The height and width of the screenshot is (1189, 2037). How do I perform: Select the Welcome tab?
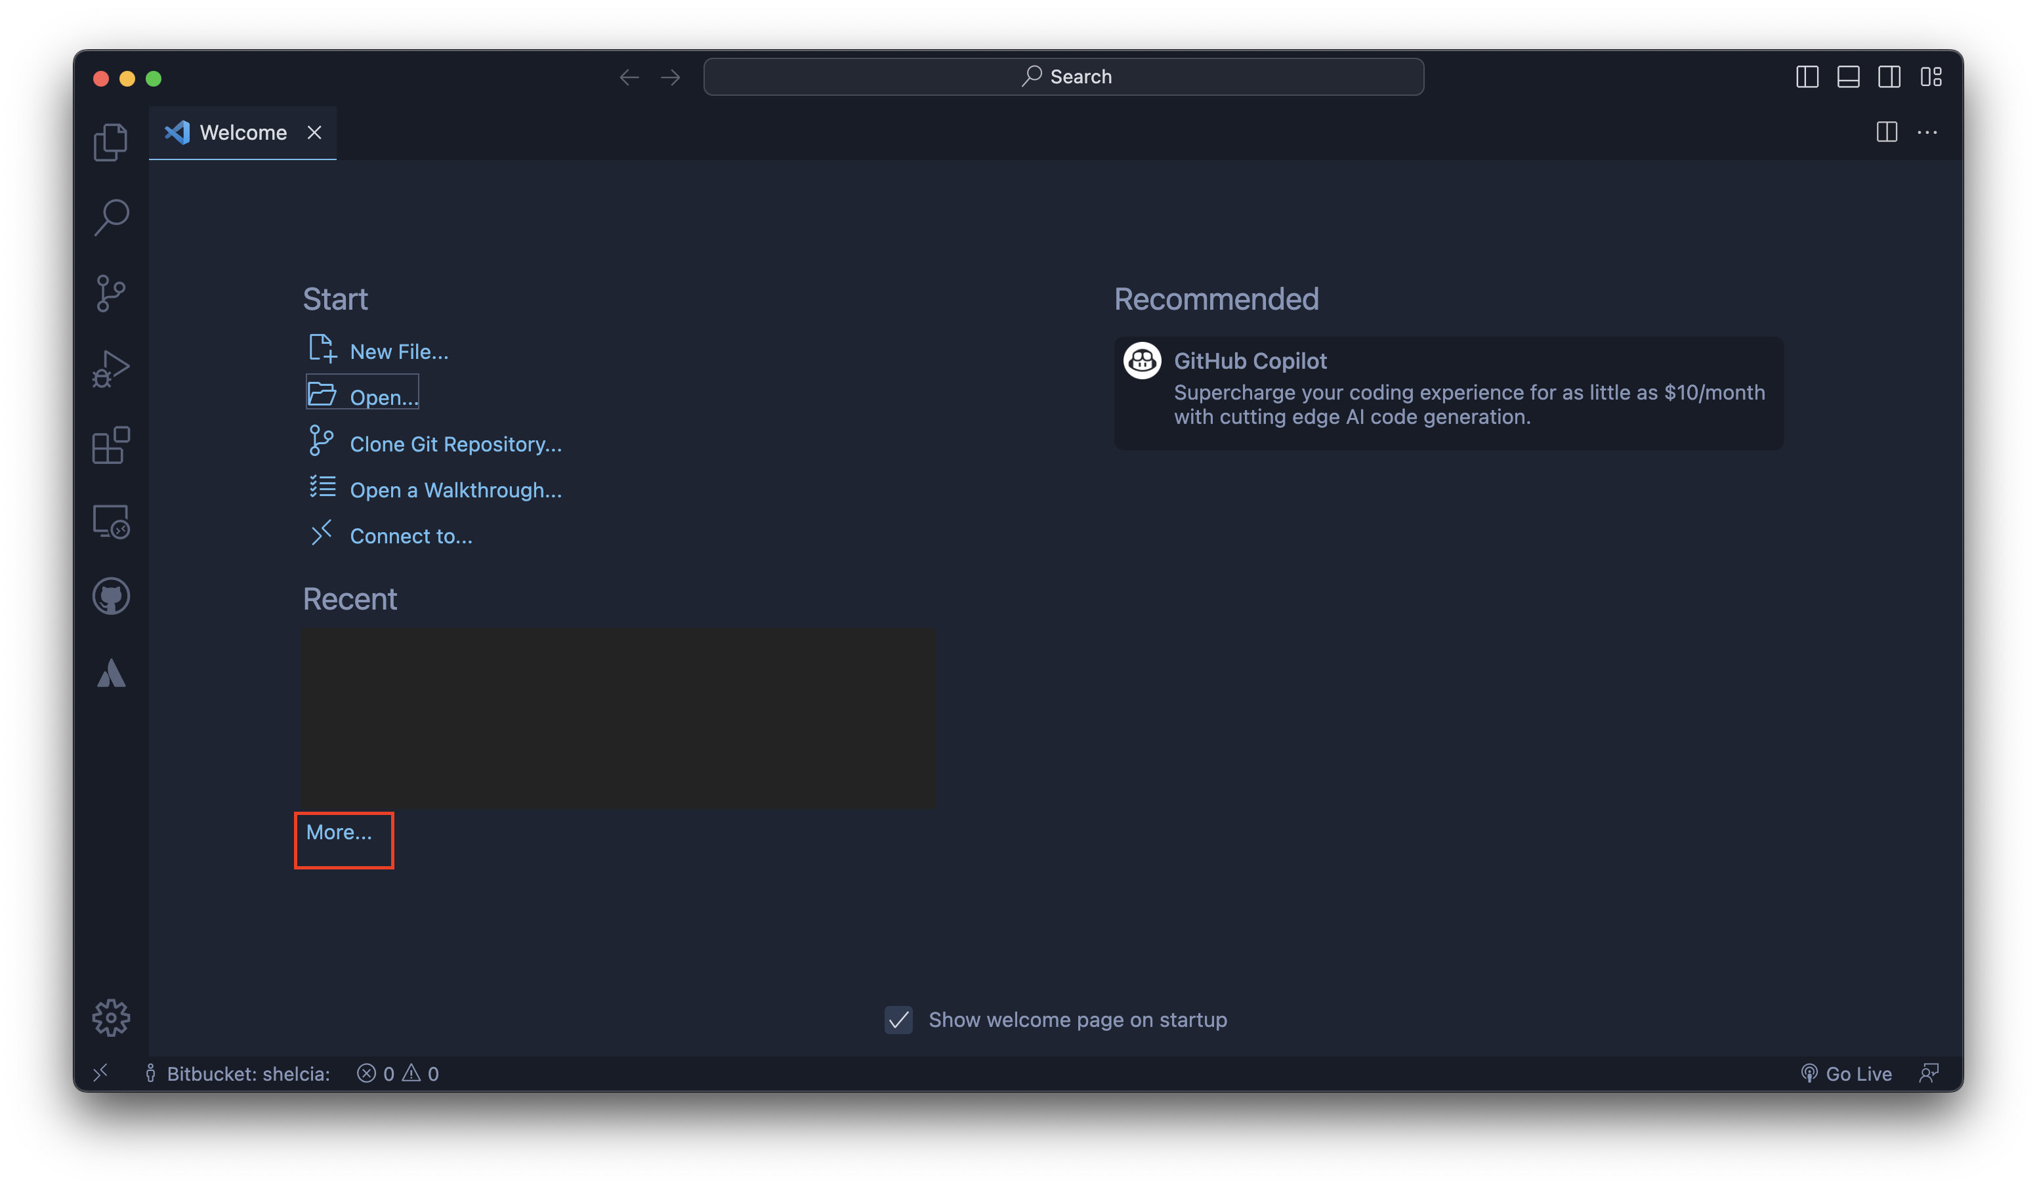241,132
